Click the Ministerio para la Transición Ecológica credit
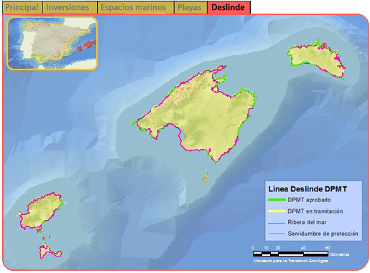This screenshot has width=370, height=273. click(290, 261)
